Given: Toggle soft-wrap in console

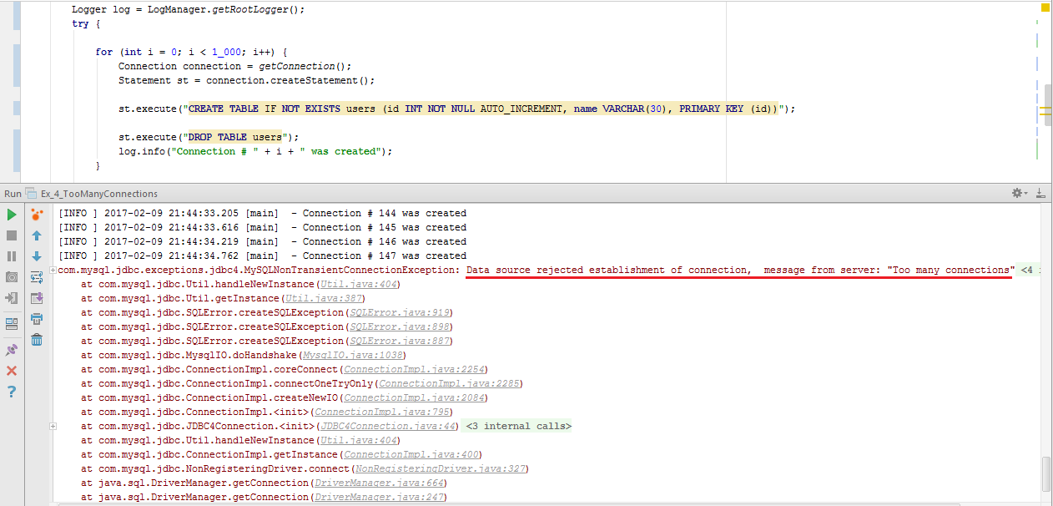Looking at the screenshot, I should coord(37,277).
